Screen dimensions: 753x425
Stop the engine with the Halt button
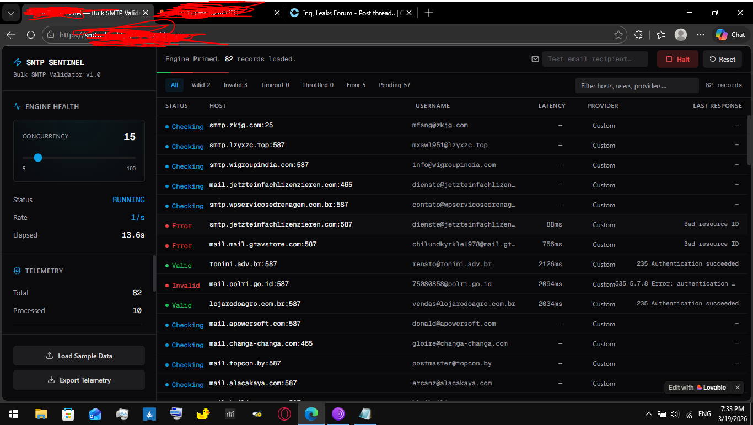pyautogui.click(x=677, y=59)
